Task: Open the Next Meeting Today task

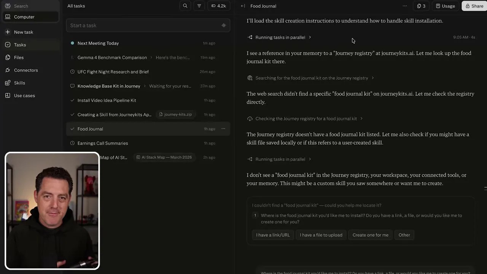Action: pos(148,43)
